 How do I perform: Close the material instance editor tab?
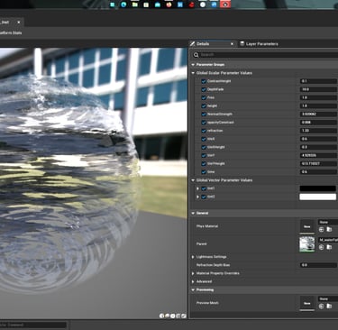tap(19, 23)
